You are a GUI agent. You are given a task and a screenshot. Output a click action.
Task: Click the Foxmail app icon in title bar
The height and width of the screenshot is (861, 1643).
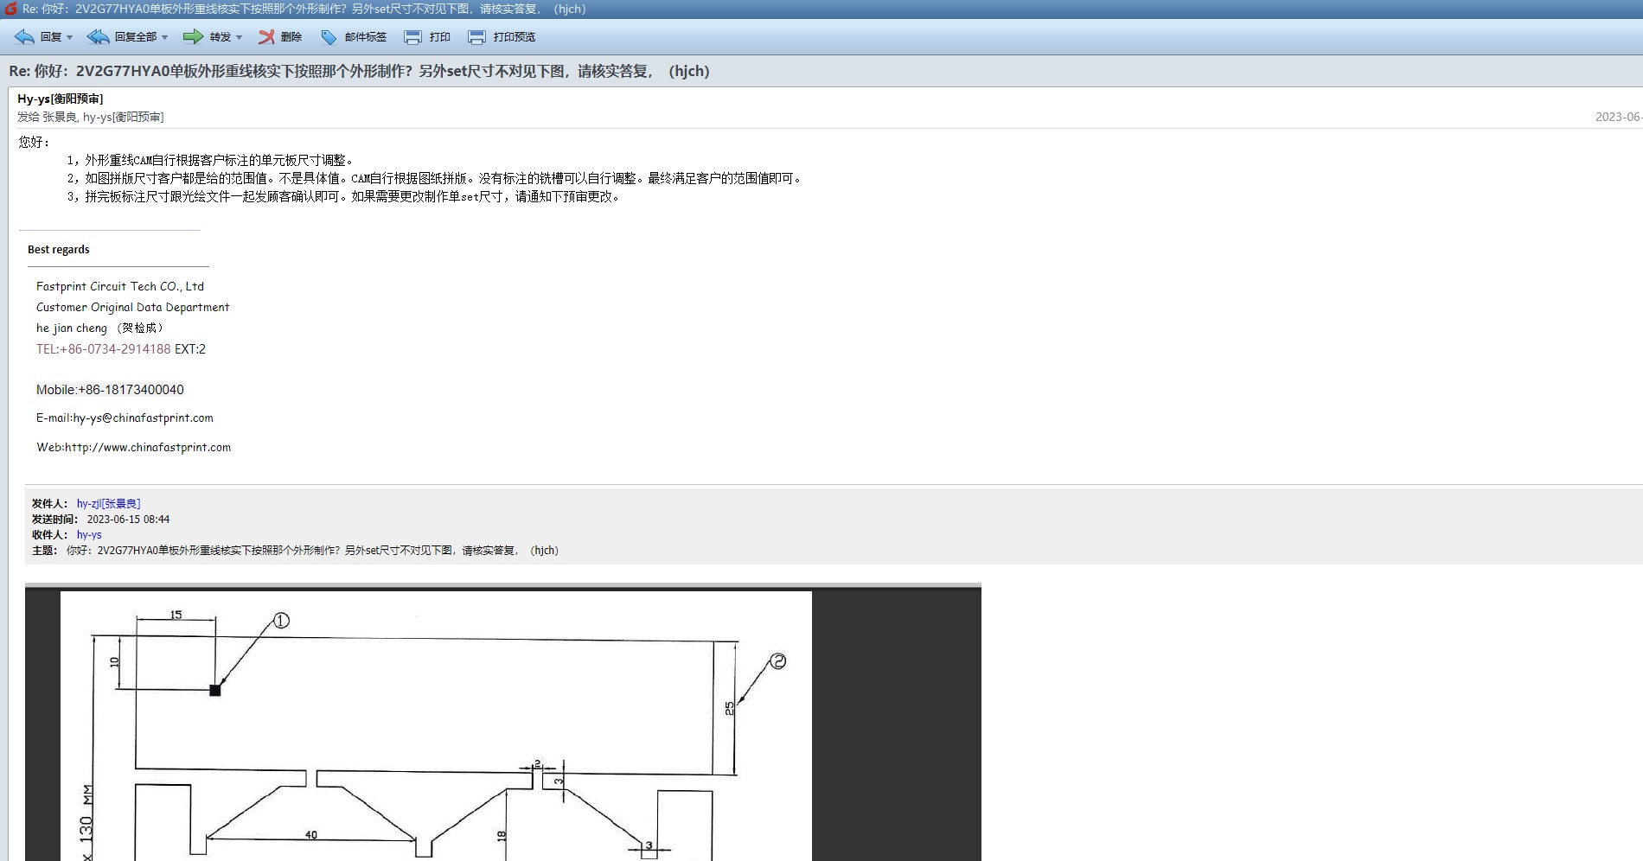point(10,9)
